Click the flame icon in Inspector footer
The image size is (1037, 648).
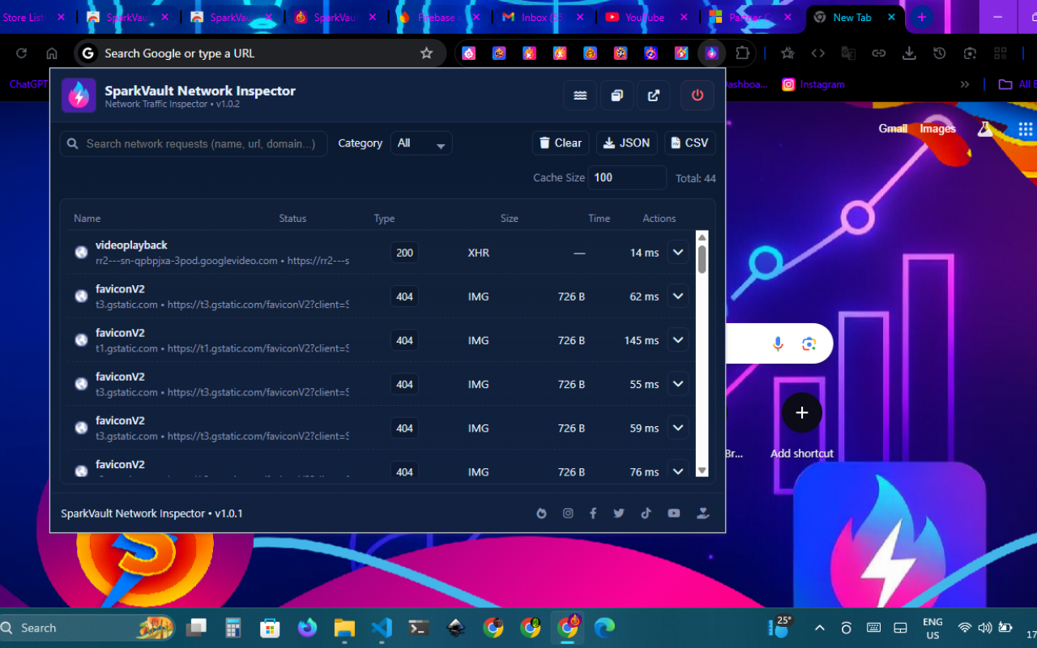[x=541, y=514]
